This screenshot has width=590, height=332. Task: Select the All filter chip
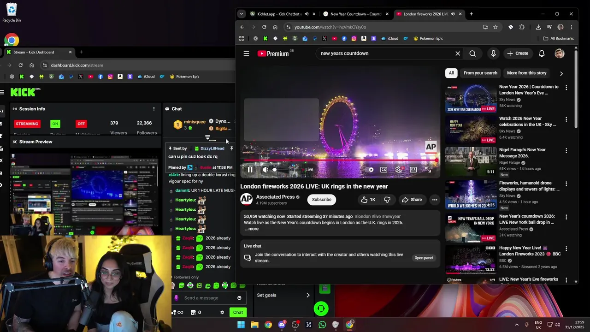pyautogui.click(x=451, y=73)
